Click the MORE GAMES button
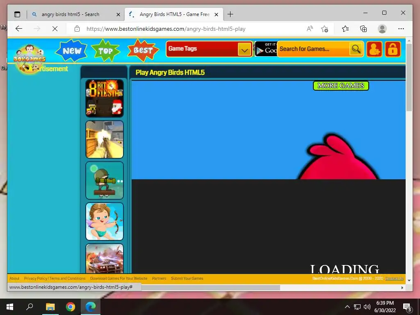The image size is (420, 315). coord(341,86)
